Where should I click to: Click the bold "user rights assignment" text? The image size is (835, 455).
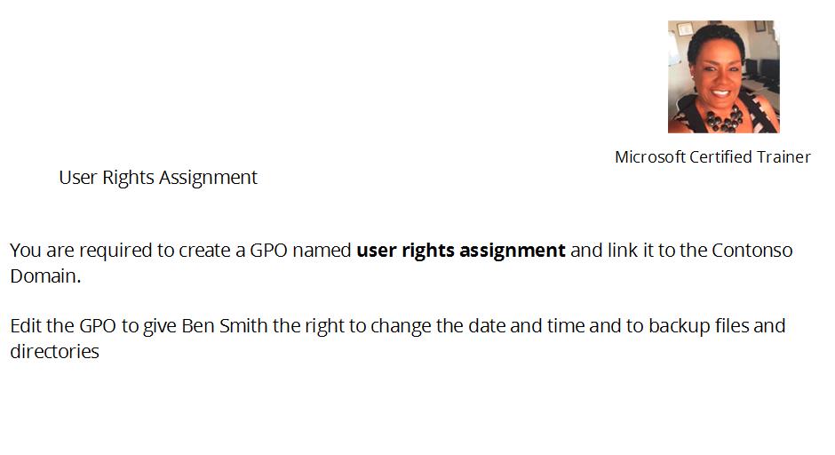point(461,250)
